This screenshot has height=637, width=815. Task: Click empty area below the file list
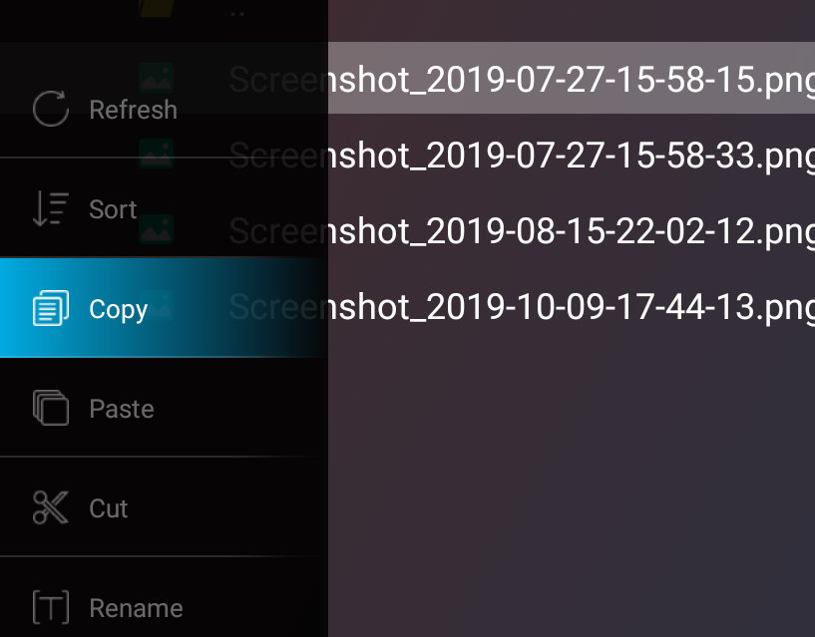[x=572, y=488]
